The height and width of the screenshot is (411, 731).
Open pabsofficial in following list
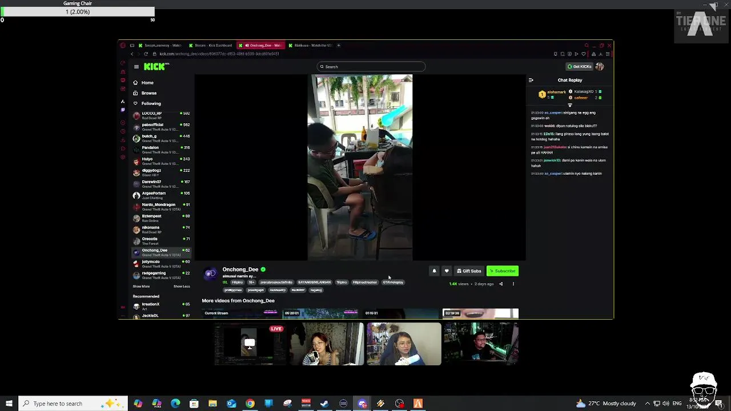(x=161, y=127)
